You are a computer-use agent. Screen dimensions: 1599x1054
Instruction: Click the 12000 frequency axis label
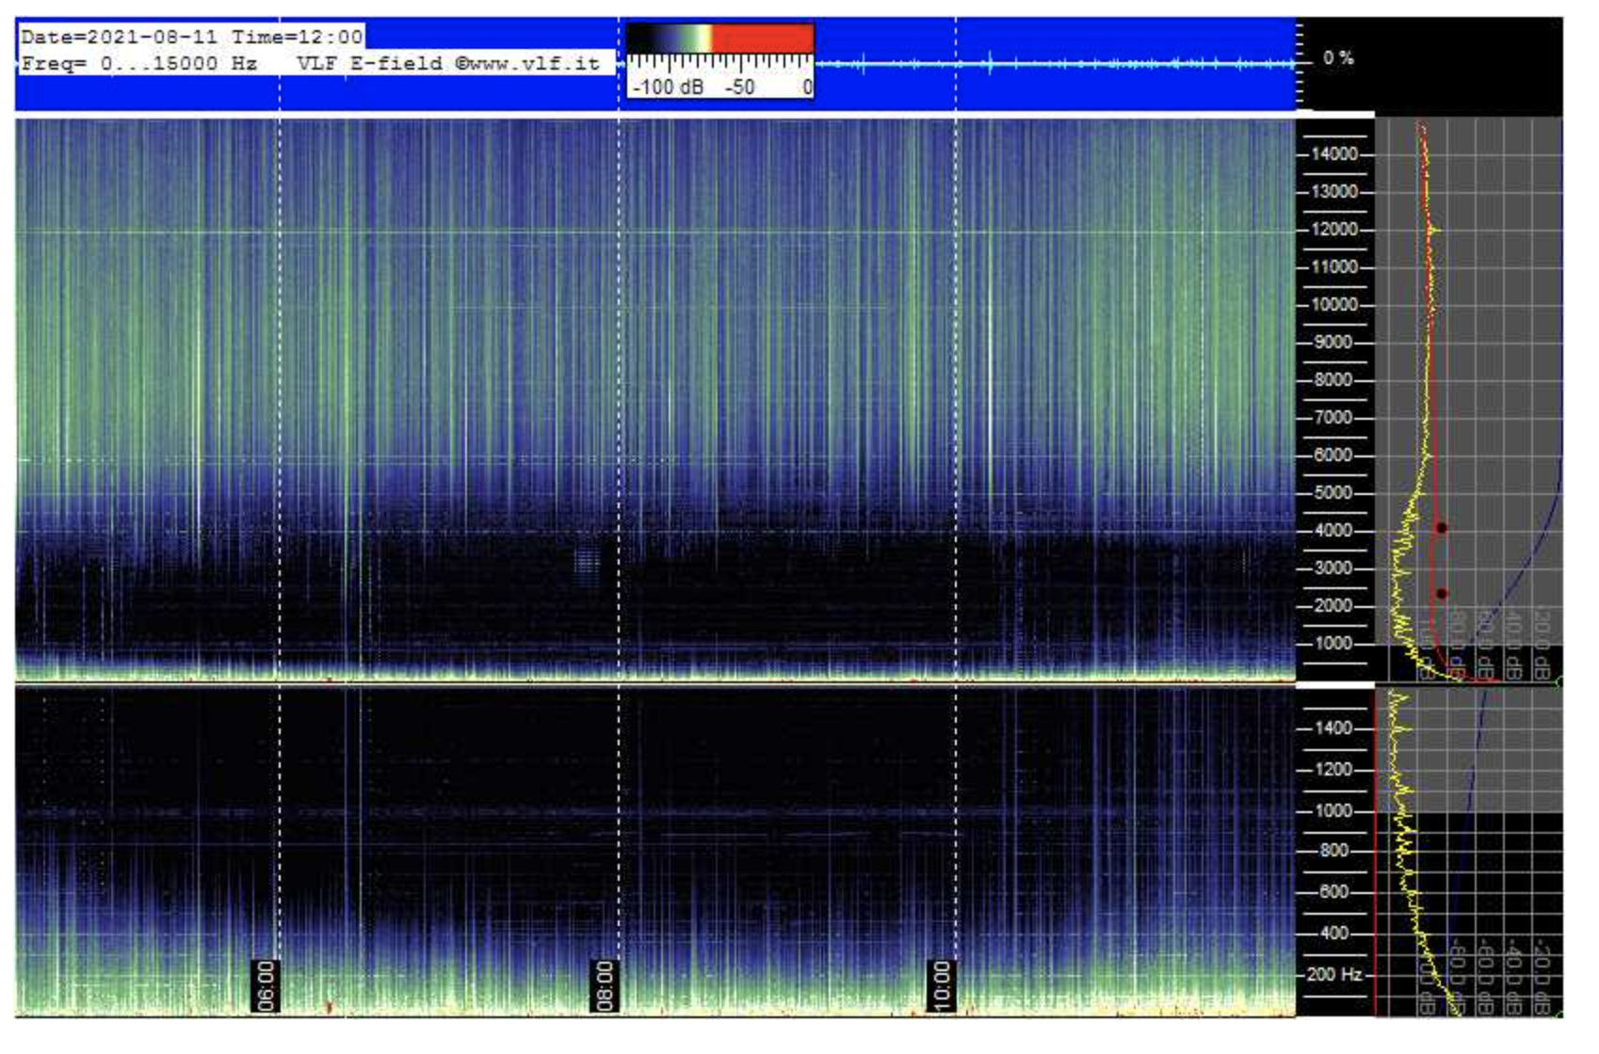point(1334,229)
